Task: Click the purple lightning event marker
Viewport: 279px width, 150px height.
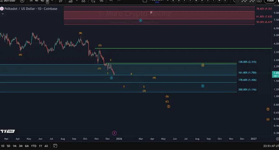Action: point(114,133)
